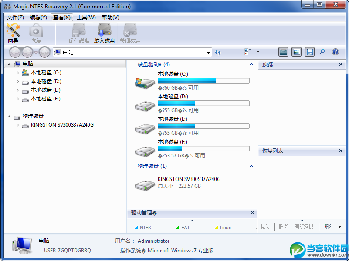Image resolution: width=349 pixels, height=261 pixels.
Task: Expand 本地磁盘 (D:) in the tree
Action: pos(17,81)
